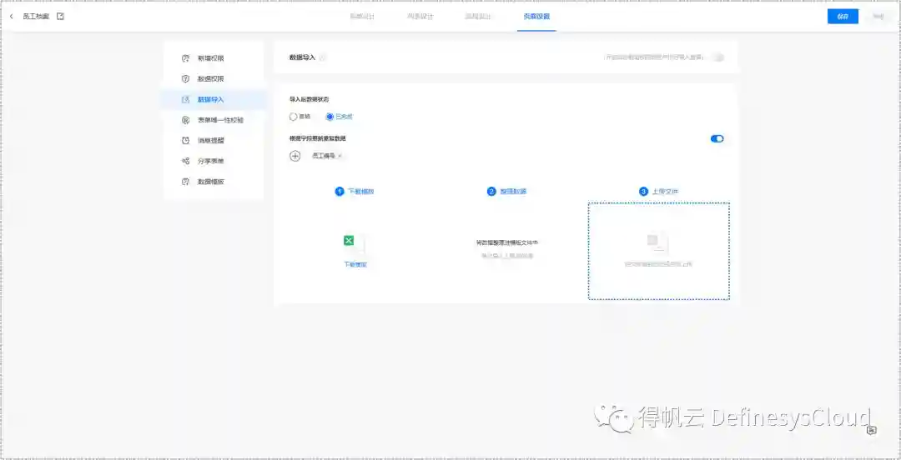
Task: Select the 已完成 radio button
Action: (330, 117)
